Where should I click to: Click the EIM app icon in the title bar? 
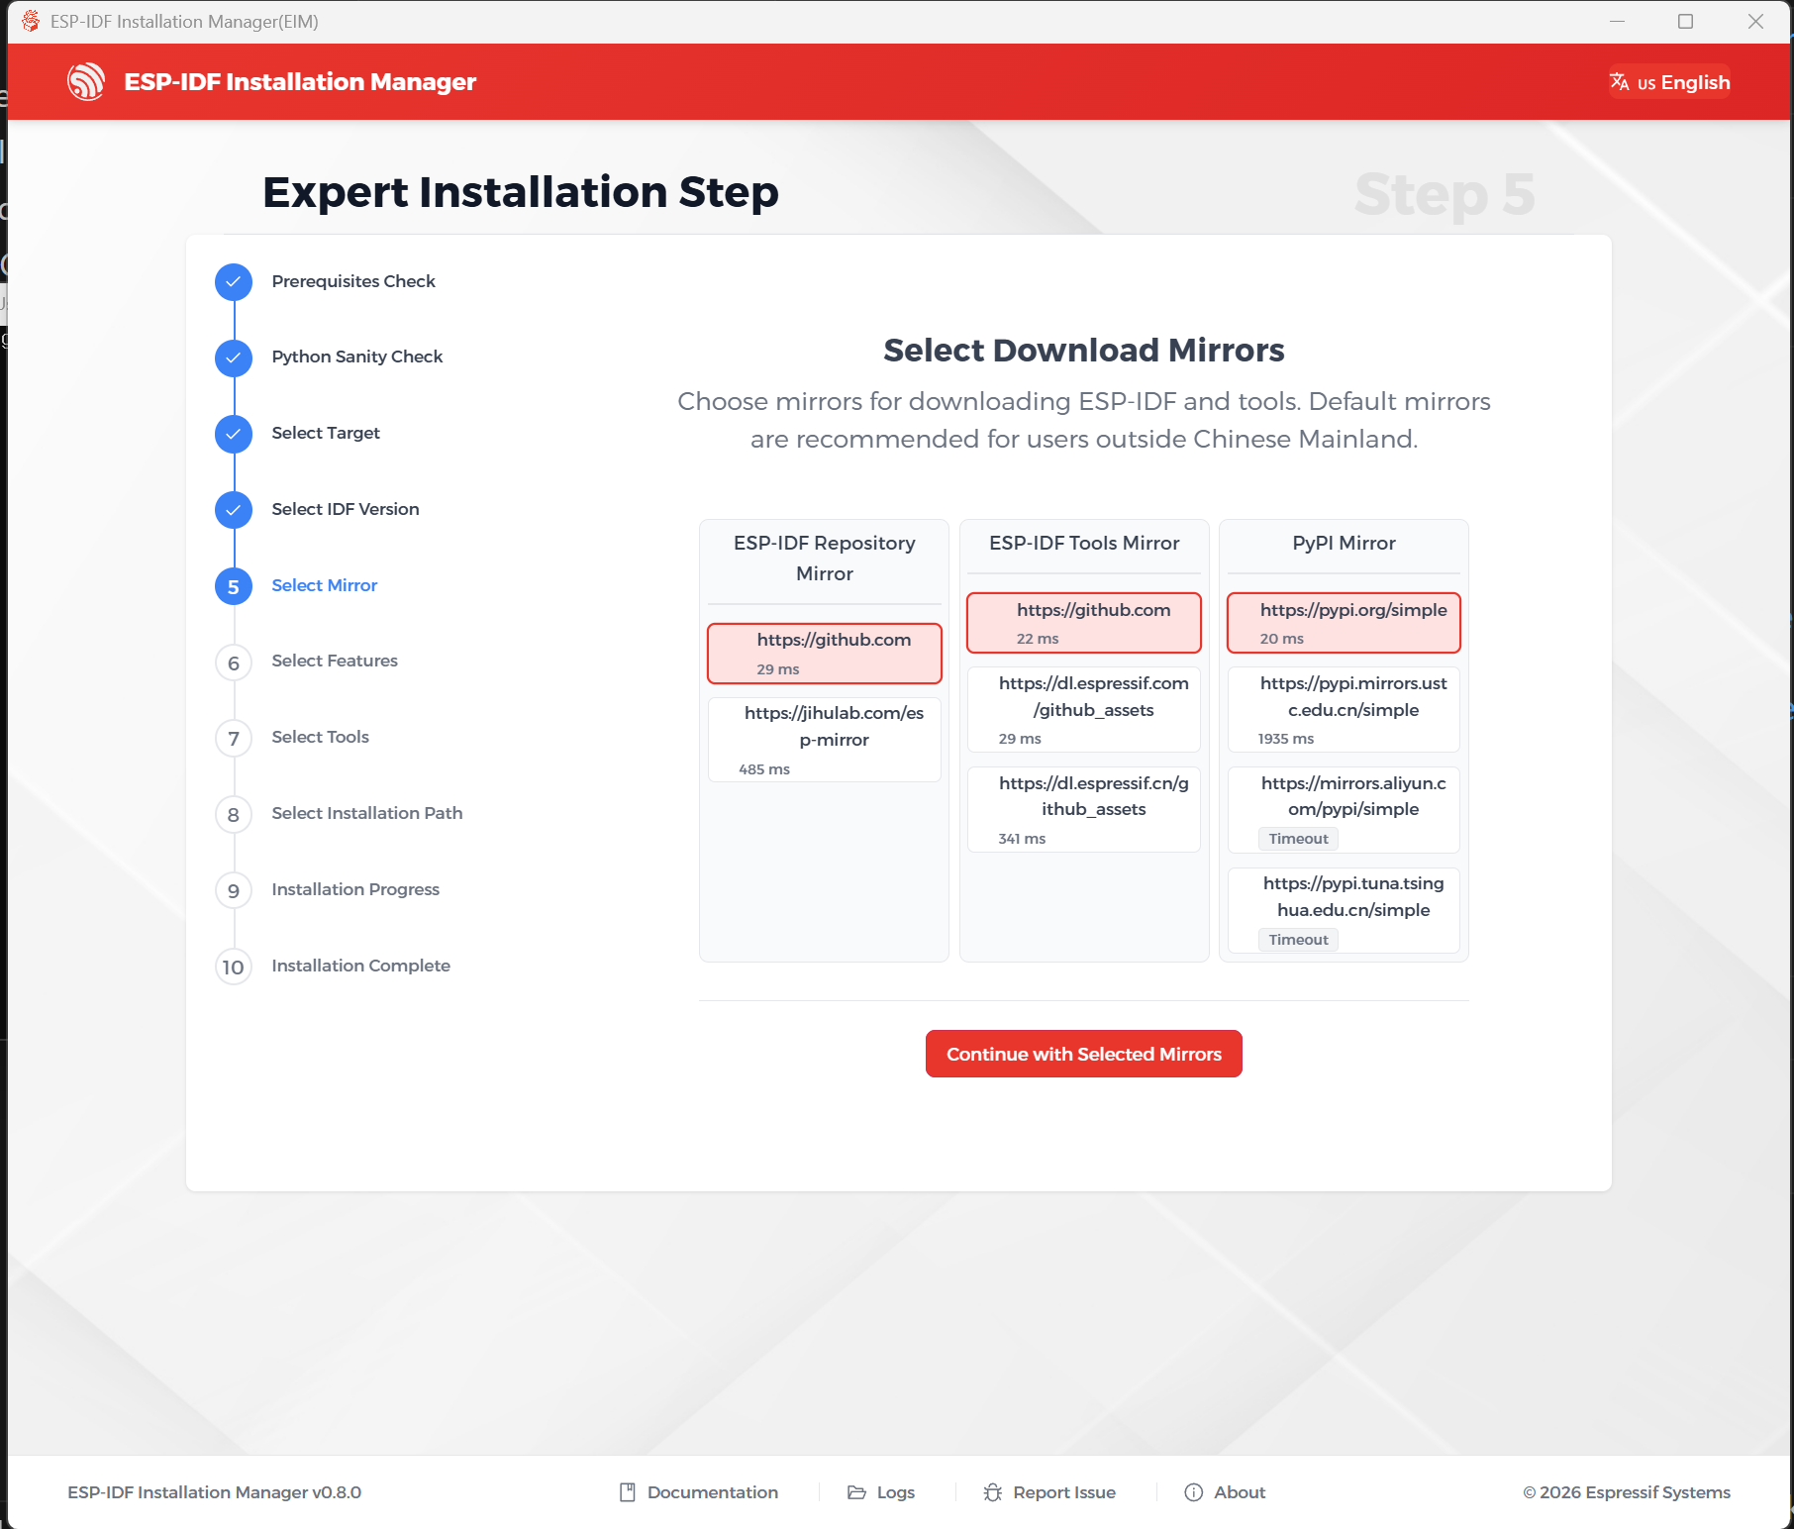[31, 21]
